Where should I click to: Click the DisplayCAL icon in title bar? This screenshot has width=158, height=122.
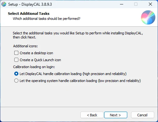pyautogui.click(x=4, y=4)
